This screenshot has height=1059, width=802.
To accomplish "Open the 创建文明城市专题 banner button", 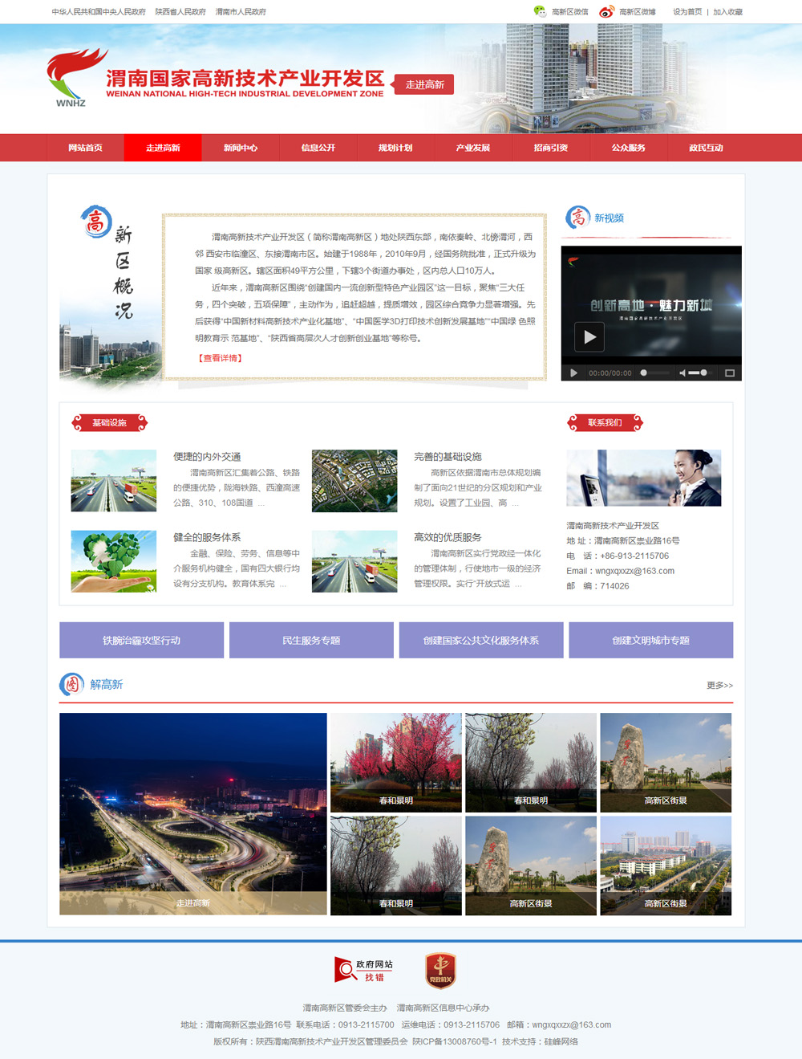I will tap(650, 641).
